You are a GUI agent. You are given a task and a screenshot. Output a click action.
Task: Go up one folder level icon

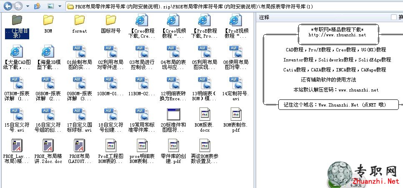coord(37,6)
